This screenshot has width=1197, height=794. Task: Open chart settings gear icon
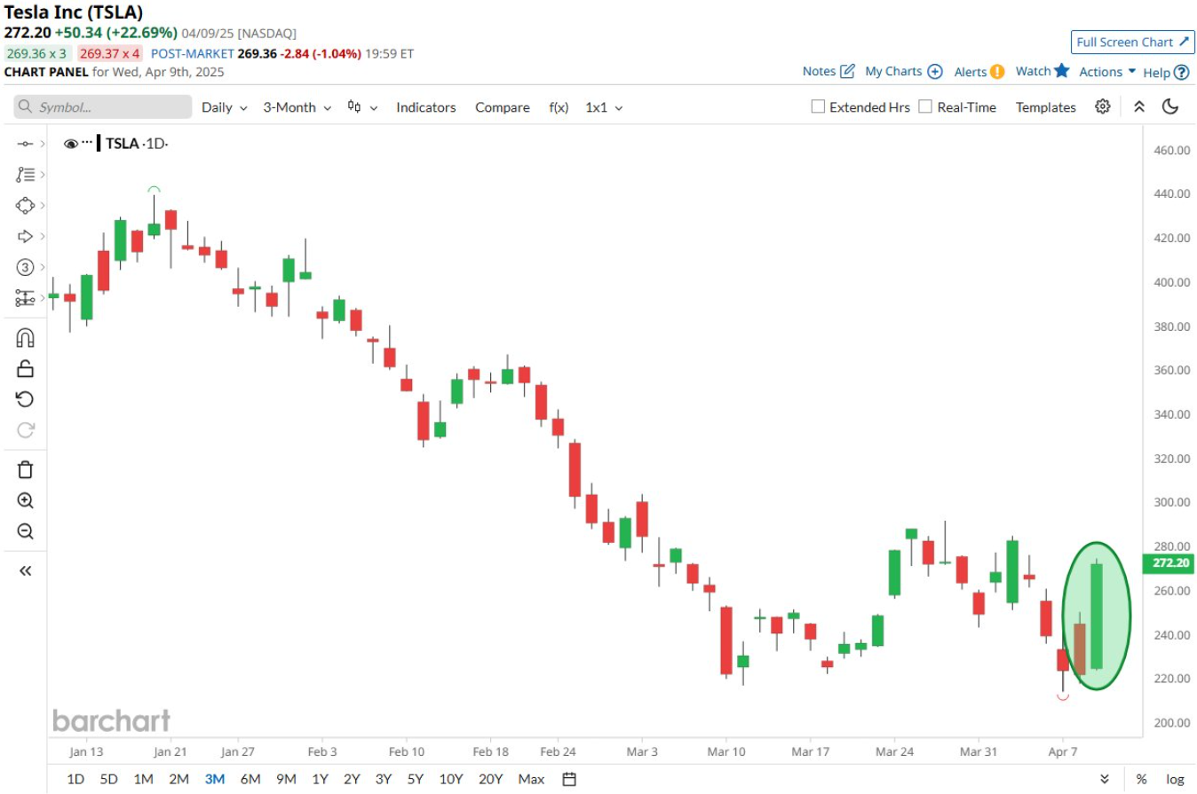click(1103, 106)
